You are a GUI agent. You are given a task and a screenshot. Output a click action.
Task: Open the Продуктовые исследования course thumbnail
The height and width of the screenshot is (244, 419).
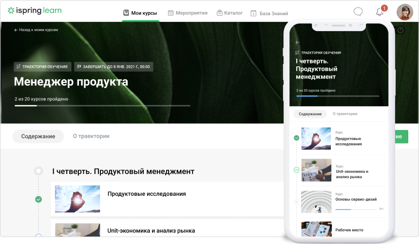click(x=77, y=199)
